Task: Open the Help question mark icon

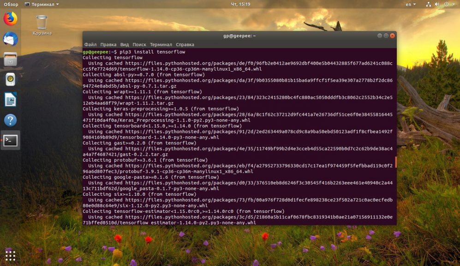Action: tap(10, 120)
